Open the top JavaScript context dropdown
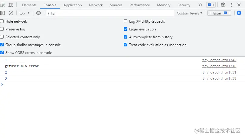 [25, 13]
